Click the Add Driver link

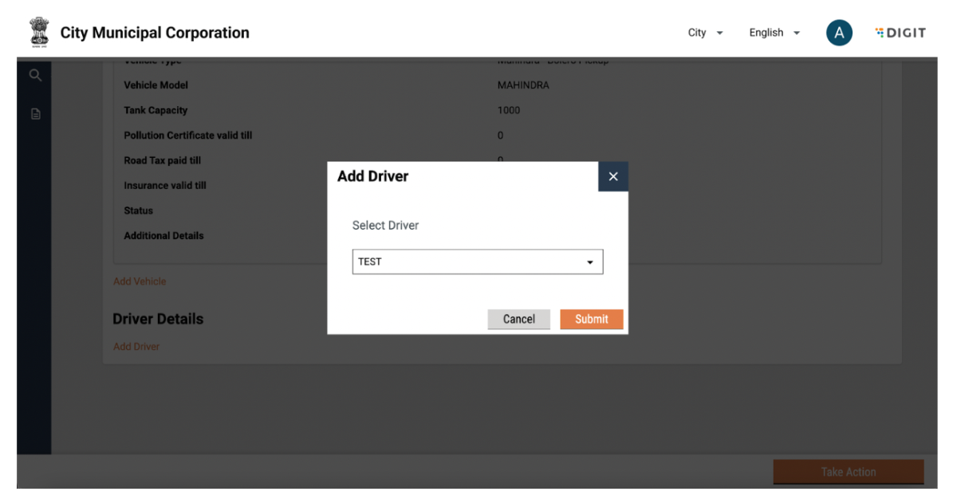coord(136,347)
